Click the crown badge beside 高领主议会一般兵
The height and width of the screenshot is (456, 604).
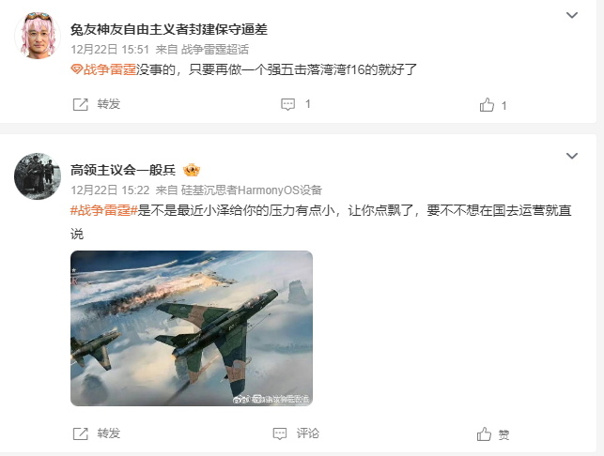[192, 170]
